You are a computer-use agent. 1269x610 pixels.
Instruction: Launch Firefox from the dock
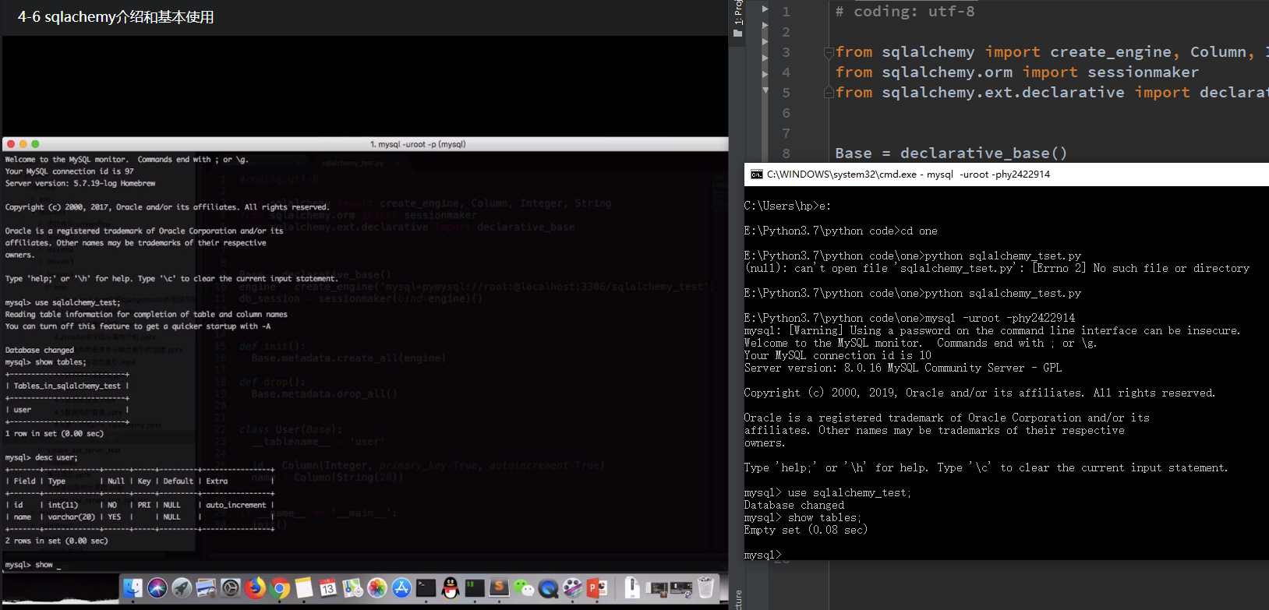255,587
